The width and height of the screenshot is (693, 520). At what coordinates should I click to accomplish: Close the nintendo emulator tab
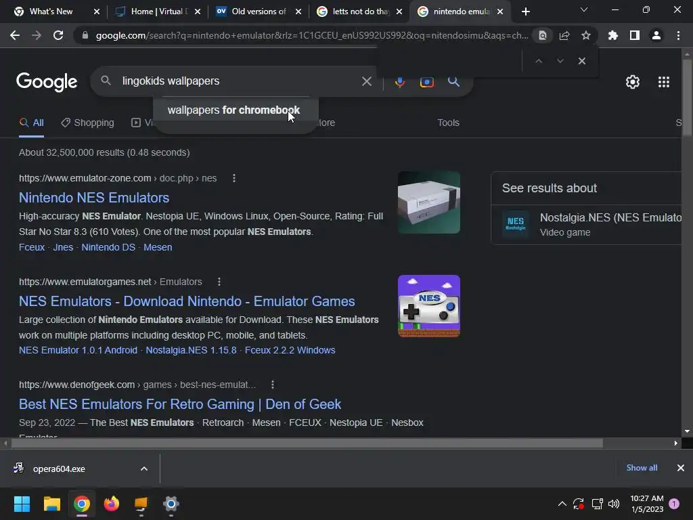click(500, 12)
